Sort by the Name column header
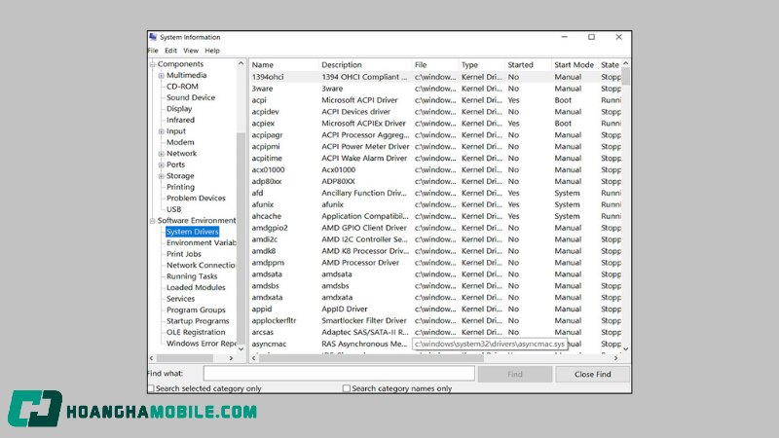This screenshot has width=779, height=438. click(283, 65)
